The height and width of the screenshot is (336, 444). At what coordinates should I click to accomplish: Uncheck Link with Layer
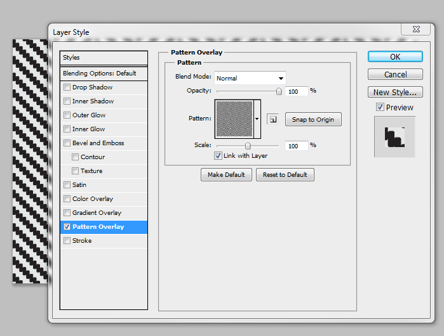[x=218, y=156]
